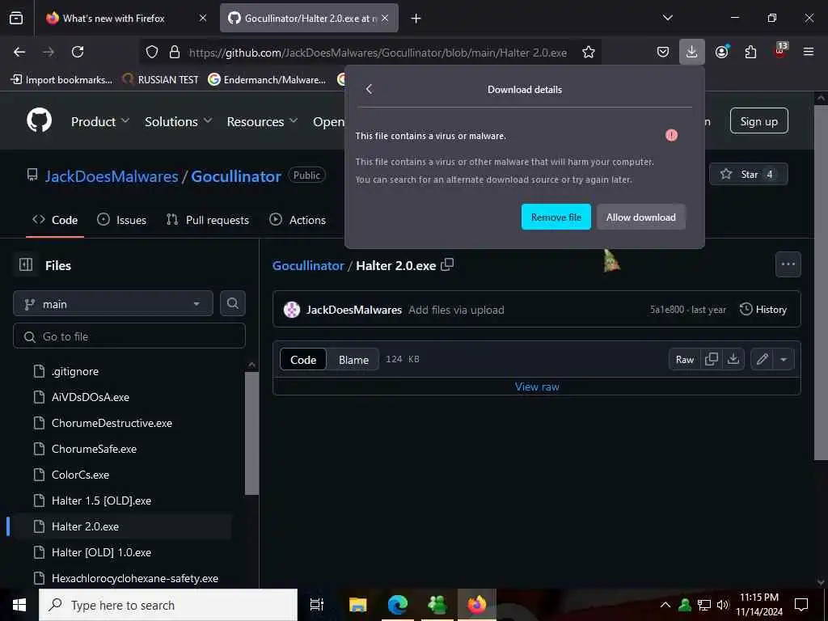Click the pencil edit file icon
Viewport: 828px width, 621px height.
[x=762, y=359]
